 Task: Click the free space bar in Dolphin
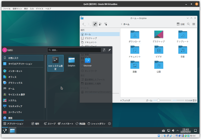coord(178,100)
